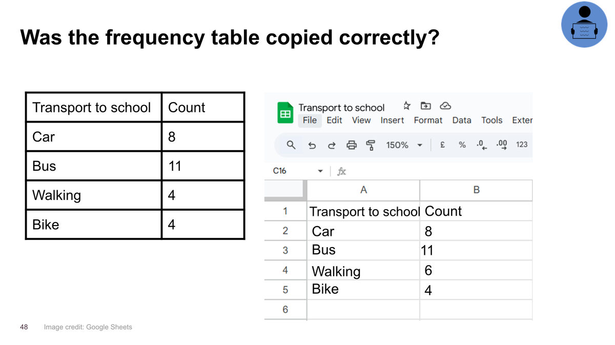Click the print icon

point(352,145)
